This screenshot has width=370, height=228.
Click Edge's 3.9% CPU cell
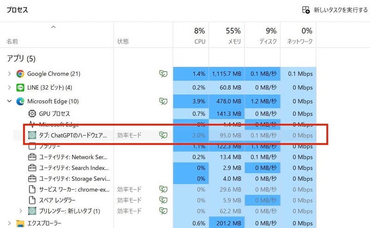tap(191, 101)
